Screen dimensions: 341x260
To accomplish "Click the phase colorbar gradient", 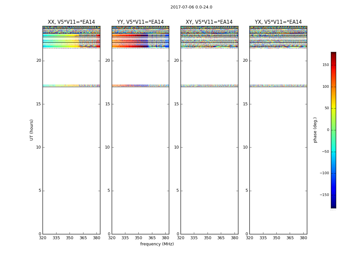I will [x=334, y=130].
